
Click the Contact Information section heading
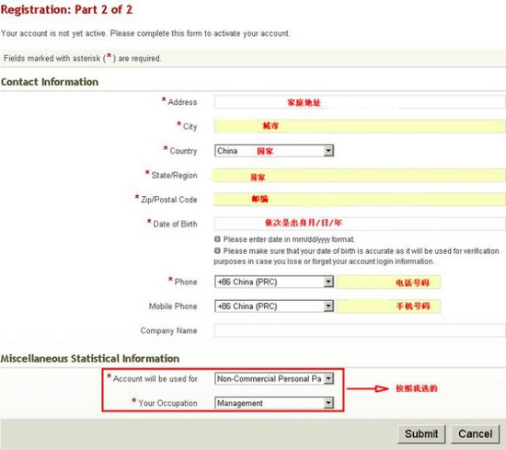(50, 82)
